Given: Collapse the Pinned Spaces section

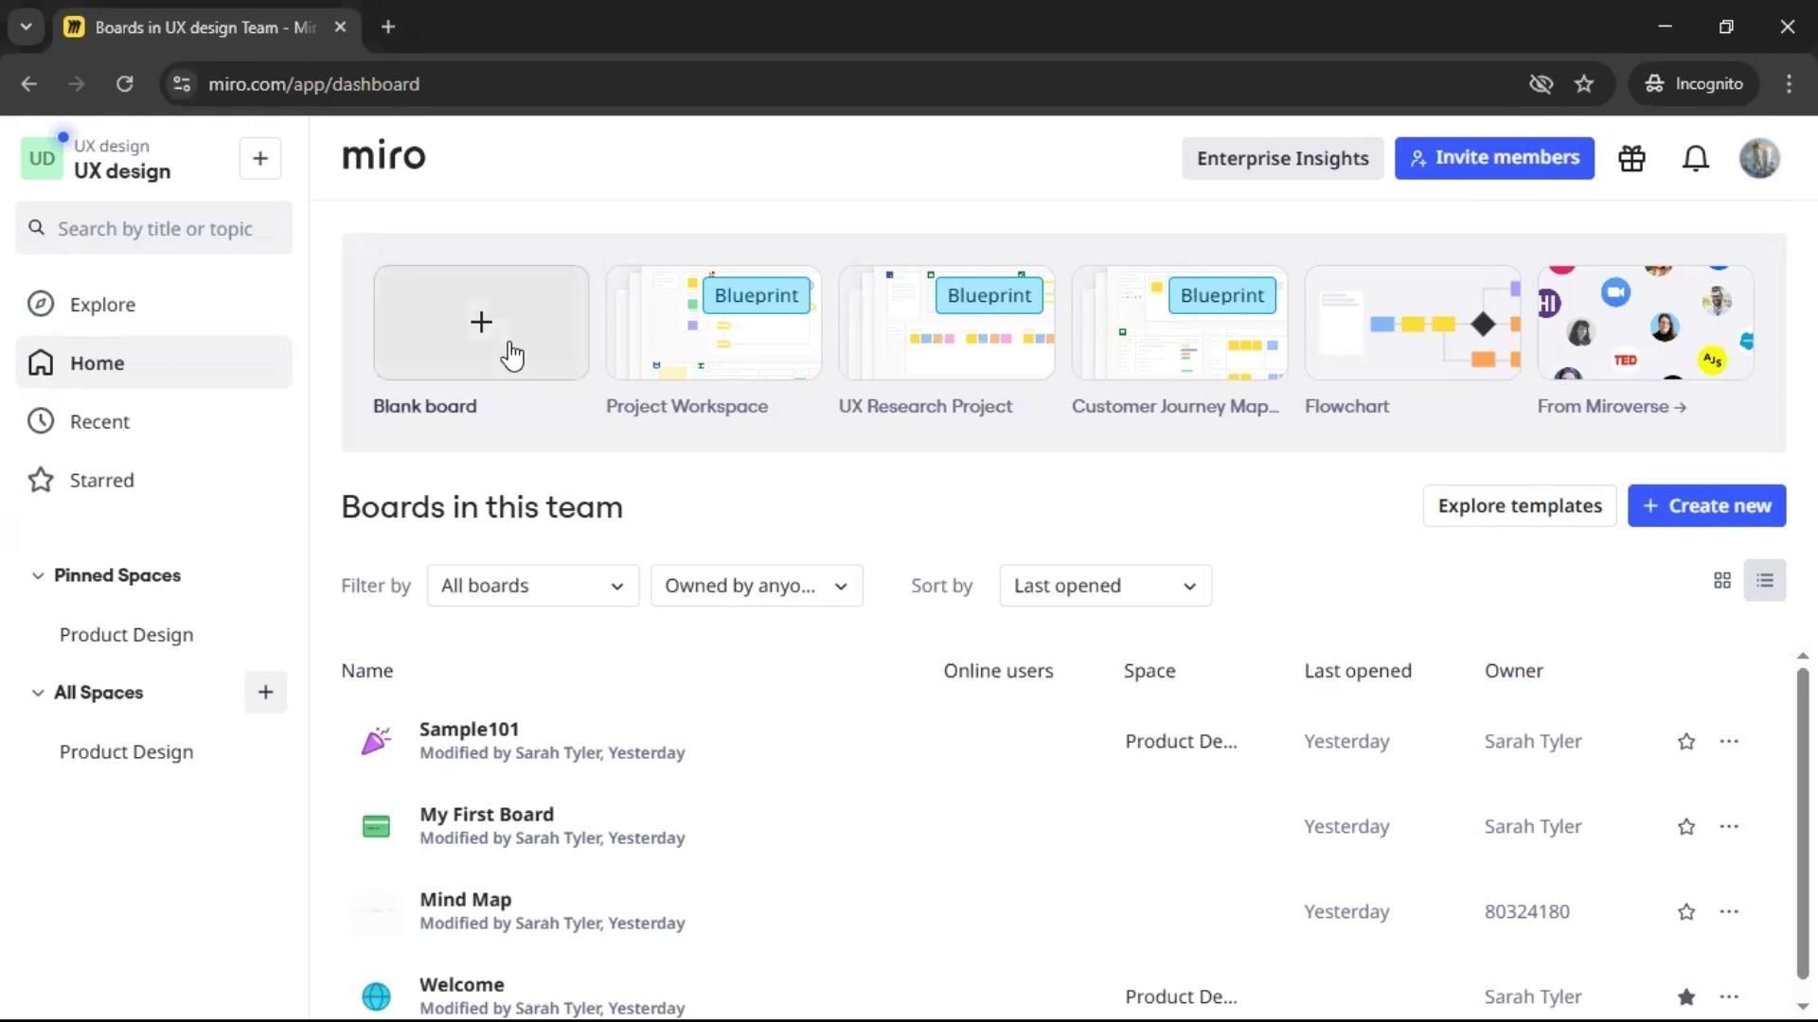Looking at the screenshot, I should [38, 575].
